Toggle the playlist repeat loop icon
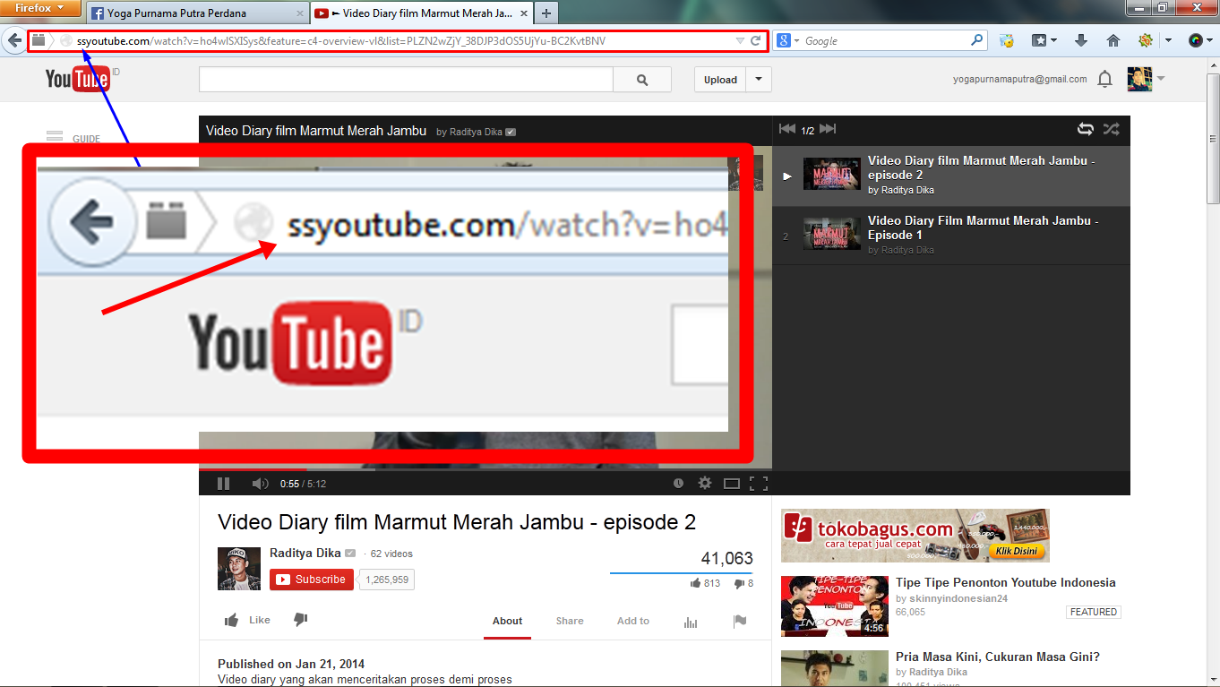This screenshot has height=687, width=1220. click(x=1085, y=129)
